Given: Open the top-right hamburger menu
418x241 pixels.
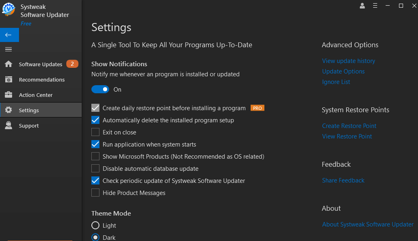Looking at the screenshot, I should (375, 6).
